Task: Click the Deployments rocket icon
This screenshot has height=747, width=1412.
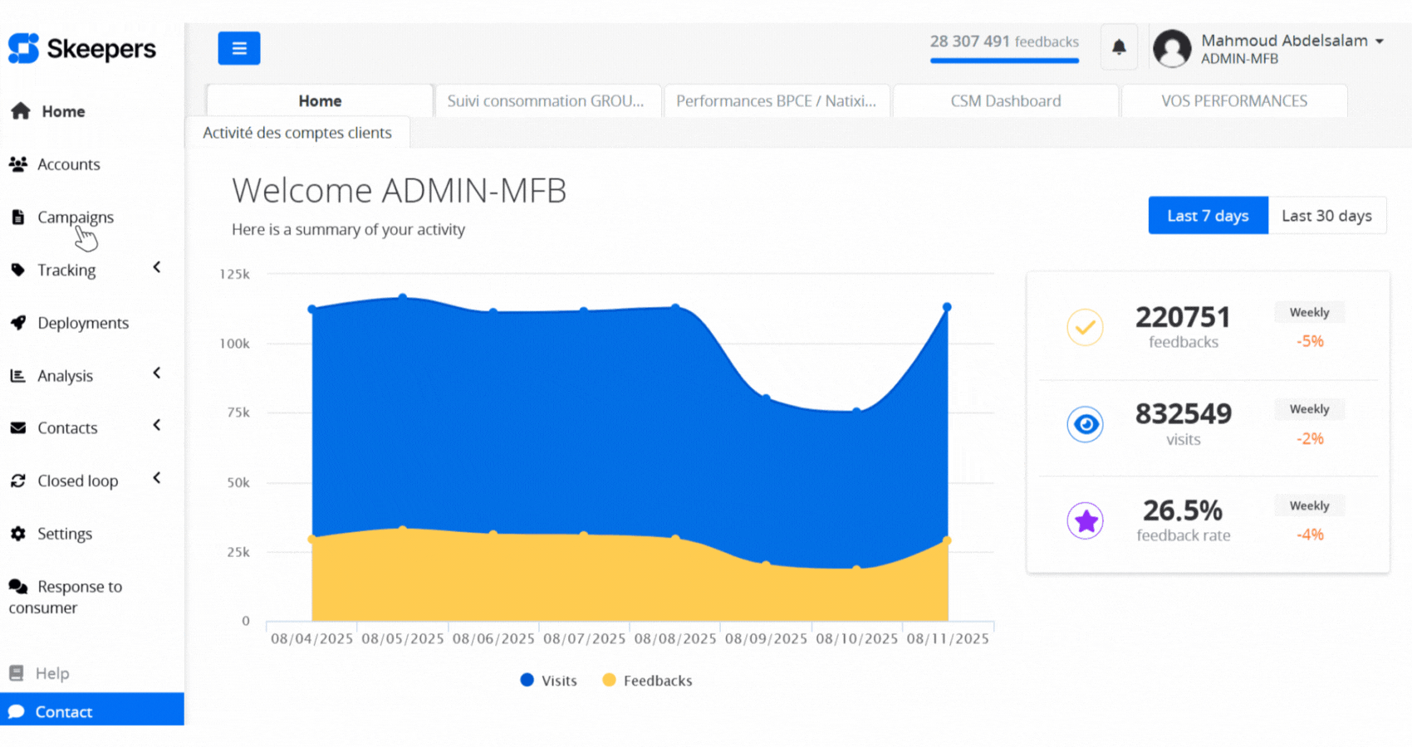Action: (17, 323)
